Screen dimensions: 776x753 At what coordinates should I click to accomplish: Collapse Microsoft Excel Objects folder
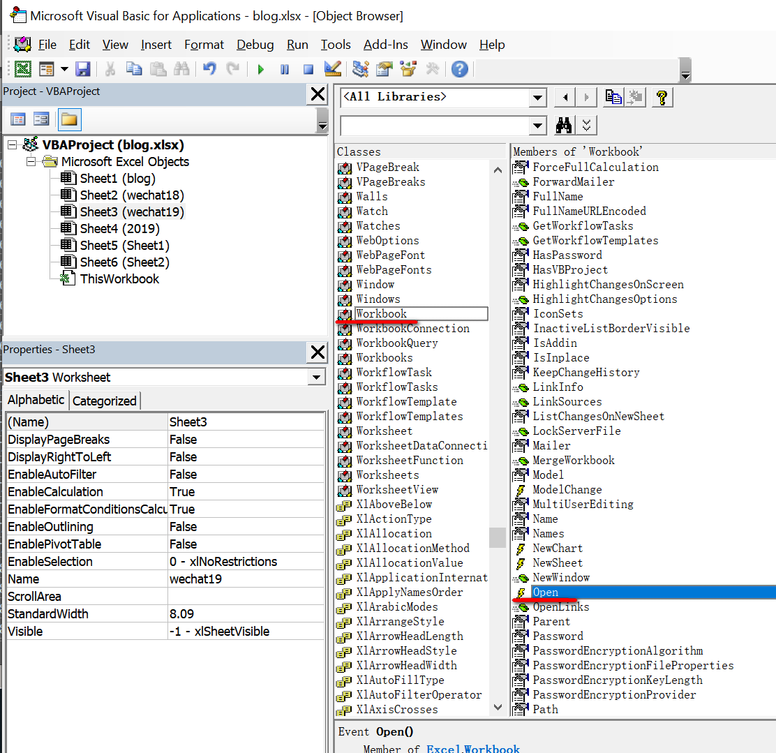click(x=31, y=162)
